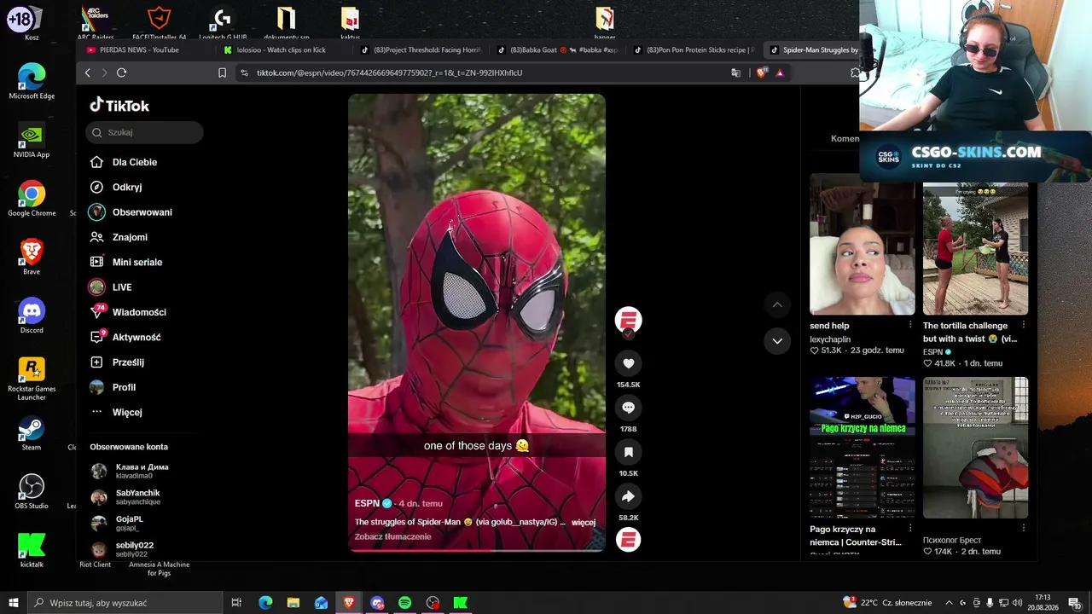This screenshot has height=614, width=1092.
Task: Open ESPN author name on video
Action: click(367, 503)
